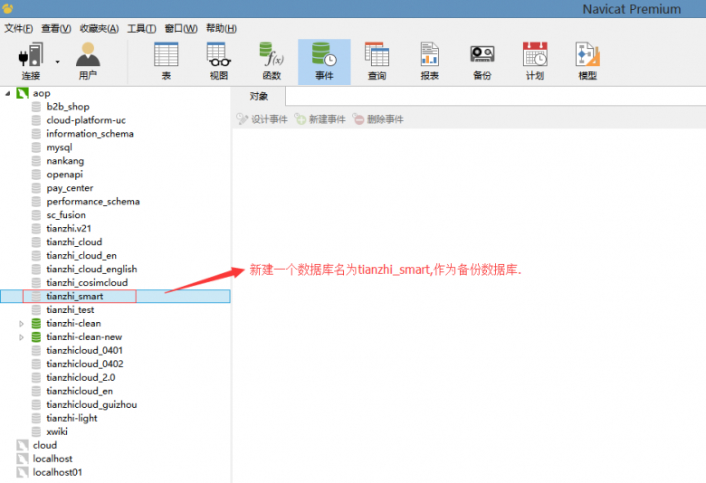706x483 pixels.
Task: Click the Navicat logo in title bar
Action: pyautogui.click(x=7, y=8)
